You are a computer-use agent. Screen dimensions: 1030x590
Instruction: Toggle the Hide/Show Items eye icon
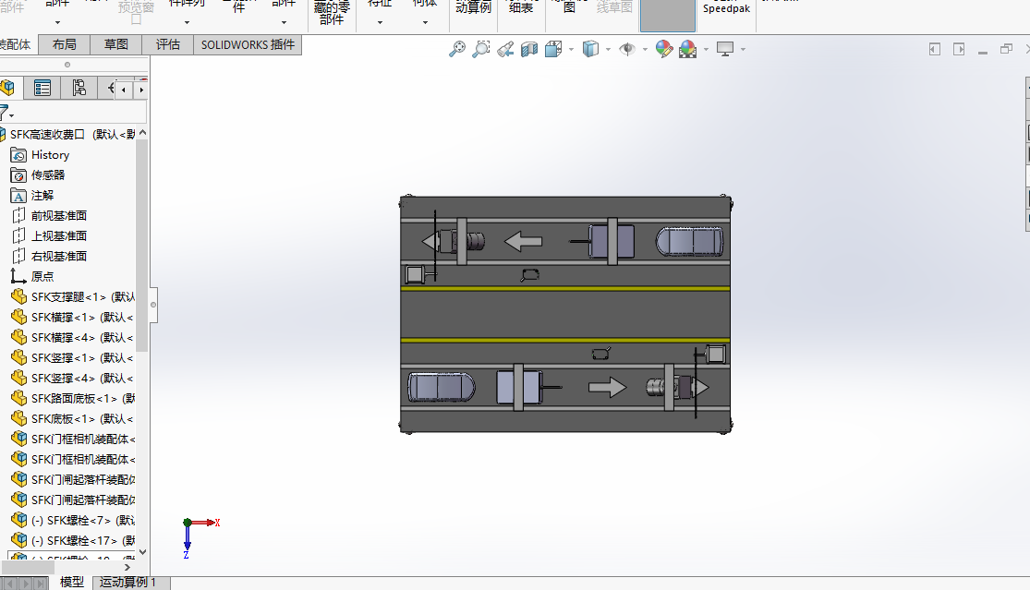click(x=627, y=49)
